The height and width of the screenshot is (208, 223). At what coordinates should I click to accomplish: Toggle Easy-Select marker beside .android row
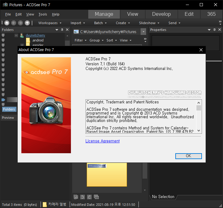[3, 40]
